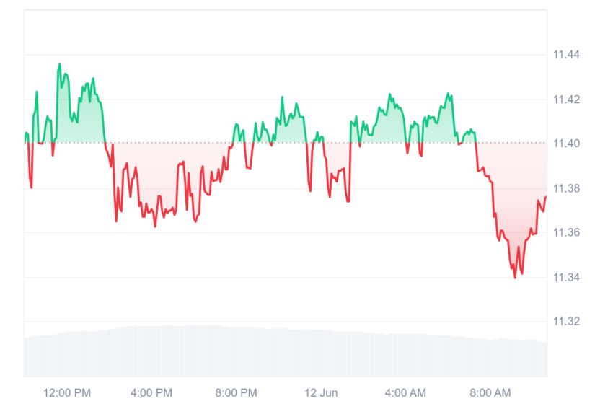Select the 8:00 AM time axis label
The width and height of the screenshot is (613, 409).
[490, 392]
